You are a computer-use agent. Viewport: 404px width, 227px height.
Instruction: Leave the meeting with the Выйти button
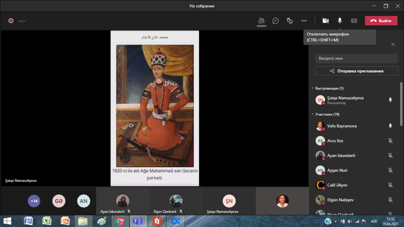pos(381,21)
